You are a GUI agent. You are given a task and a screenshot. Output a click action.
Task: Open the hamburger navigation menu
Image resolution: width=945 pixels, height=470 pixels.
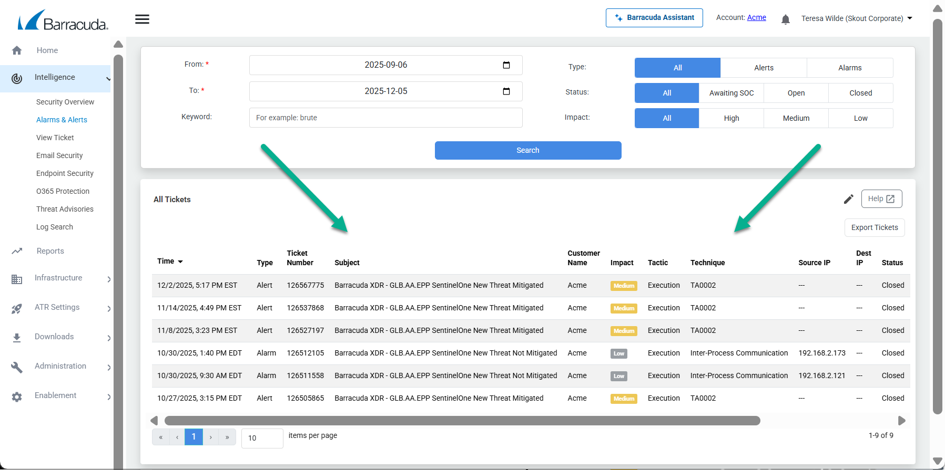(x=142, y=19)
